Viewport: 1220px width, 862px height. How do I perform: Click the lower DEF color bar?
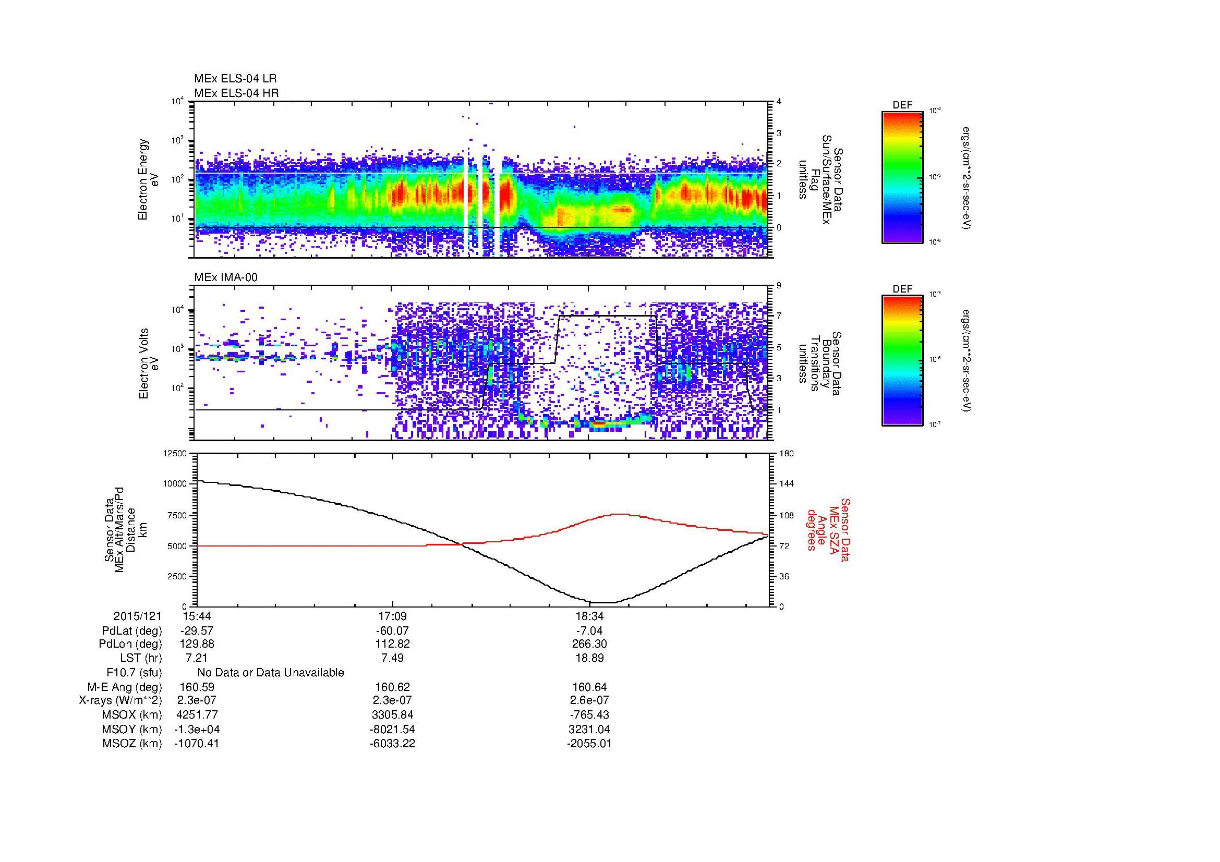(902, 361)
